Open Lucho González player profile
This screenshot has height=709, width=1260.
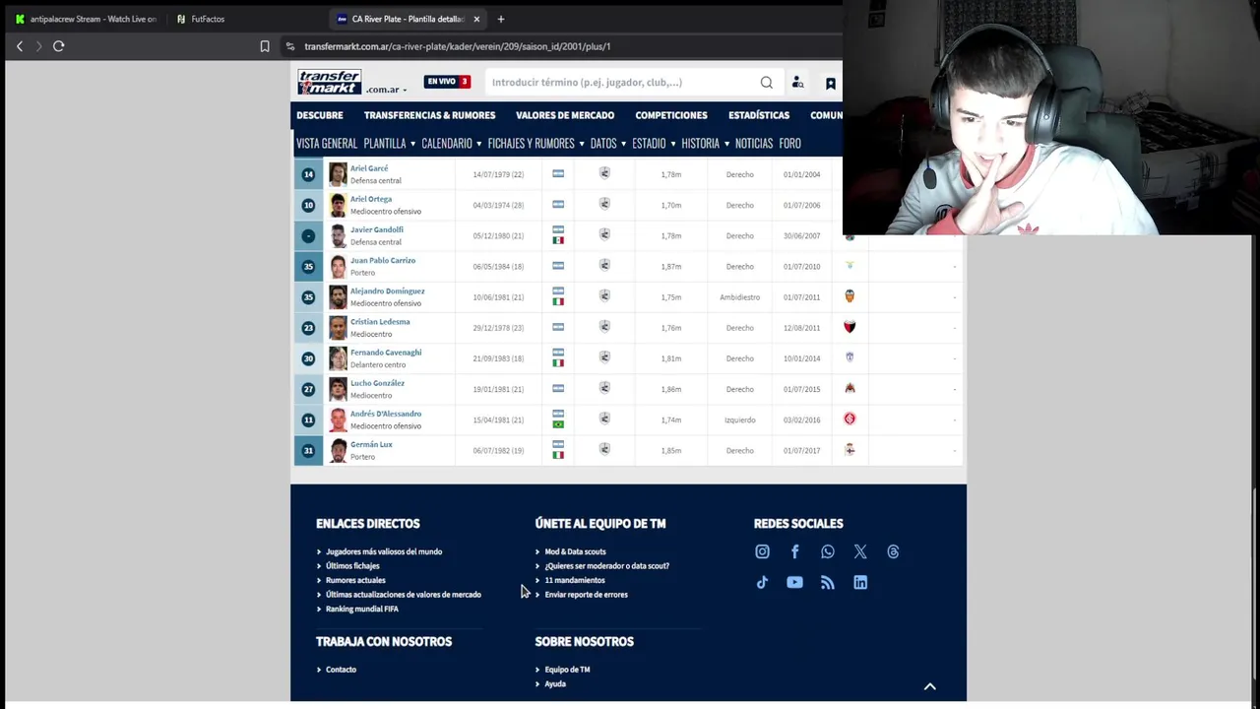[377, 383]
